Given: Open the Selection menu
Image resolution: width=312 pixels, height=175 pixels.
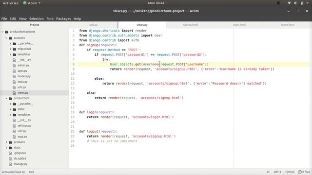Looking at the screenshot, I should pos(37,18).
